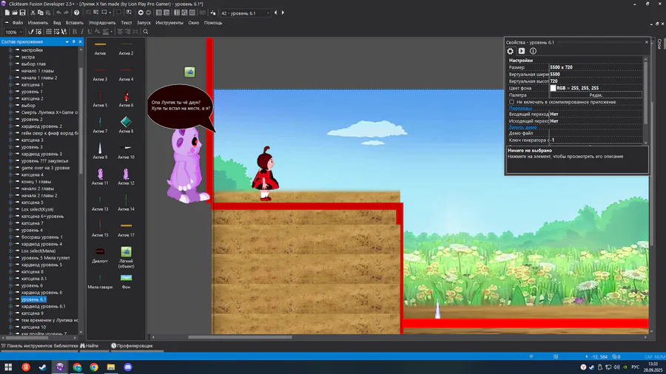Save the application with the floppy disk icon
This screenshot has height=374, width=666.
tap(22, 13)
